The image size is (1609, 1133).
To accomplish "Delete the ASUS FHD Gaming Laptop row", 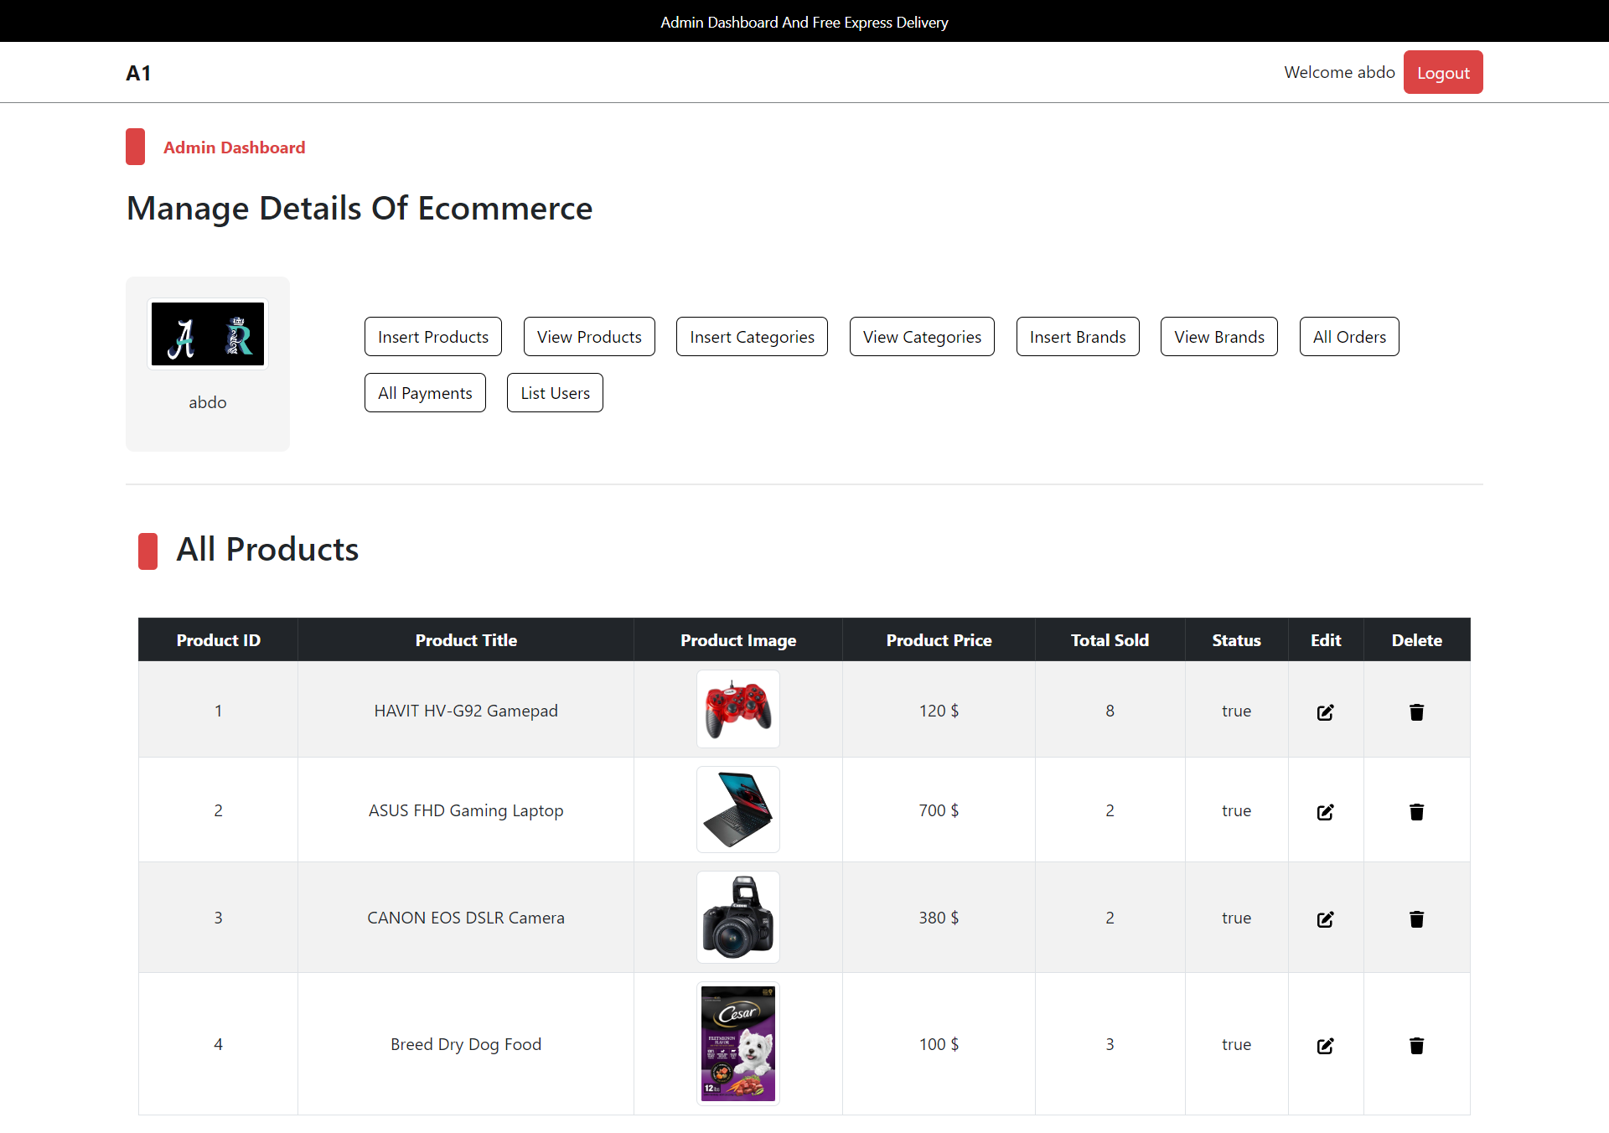I will coord(1416,812).
